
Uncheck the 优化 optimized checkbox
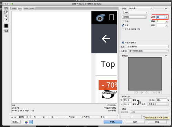(123, 25)
